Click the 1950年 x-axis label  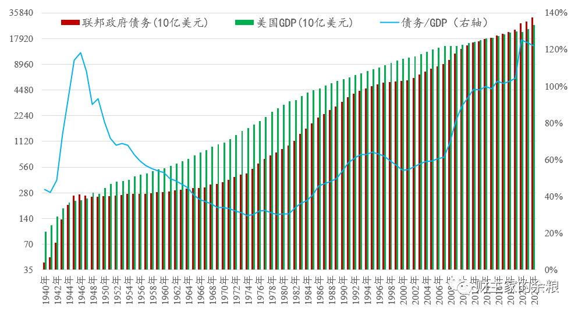[x=105, y=290]
